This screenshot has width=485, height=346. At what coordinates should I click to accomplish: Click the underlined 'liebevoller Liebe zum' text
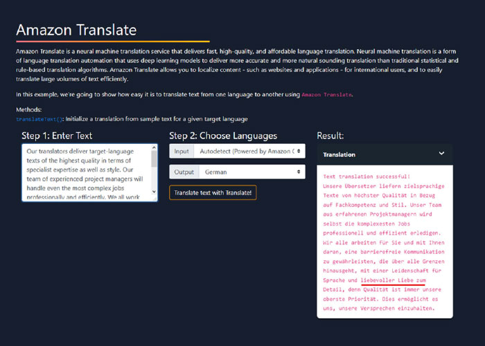pos(393,280)
